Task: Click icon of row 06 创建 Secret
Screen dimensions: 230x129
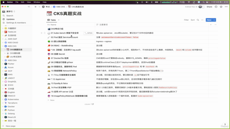Action: coord(49,54)
